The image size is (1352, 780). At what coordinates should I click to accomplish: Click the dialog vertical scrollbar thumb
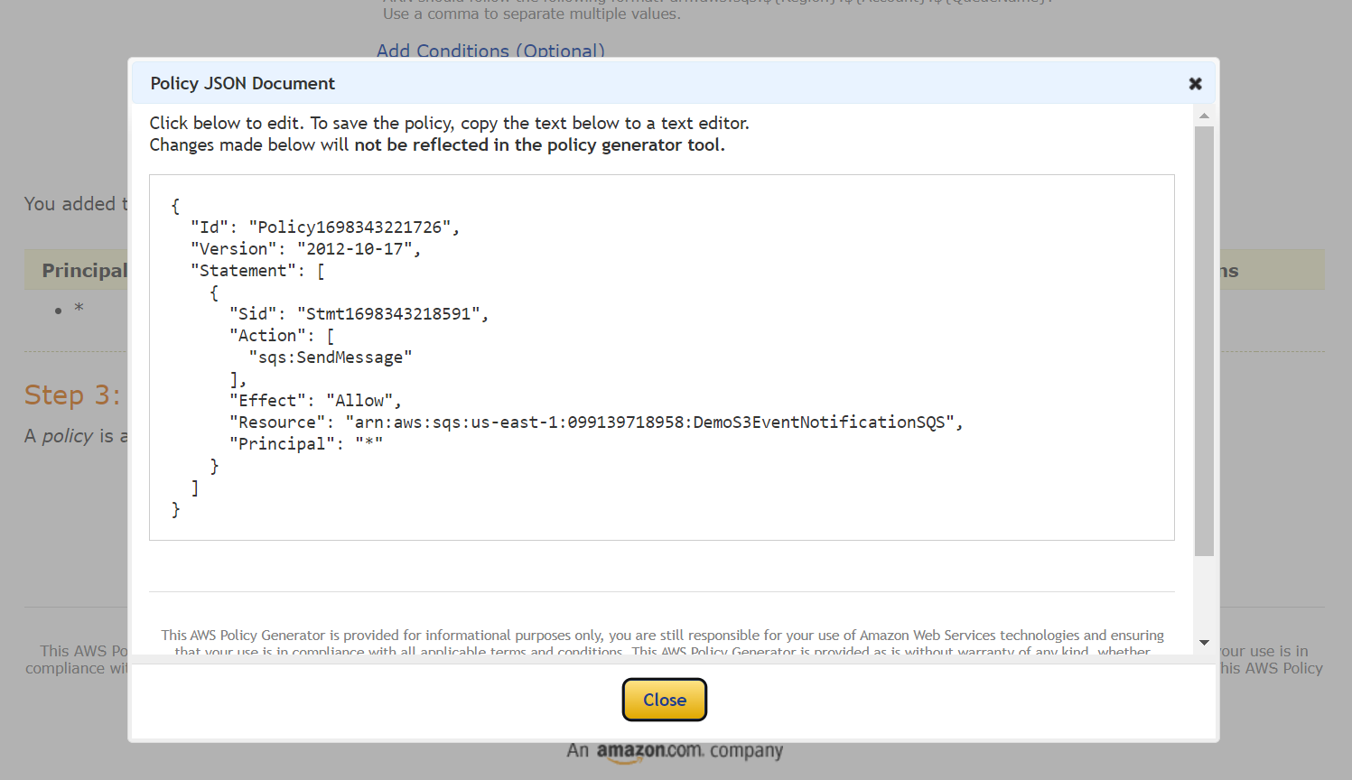pos(1204,341)
